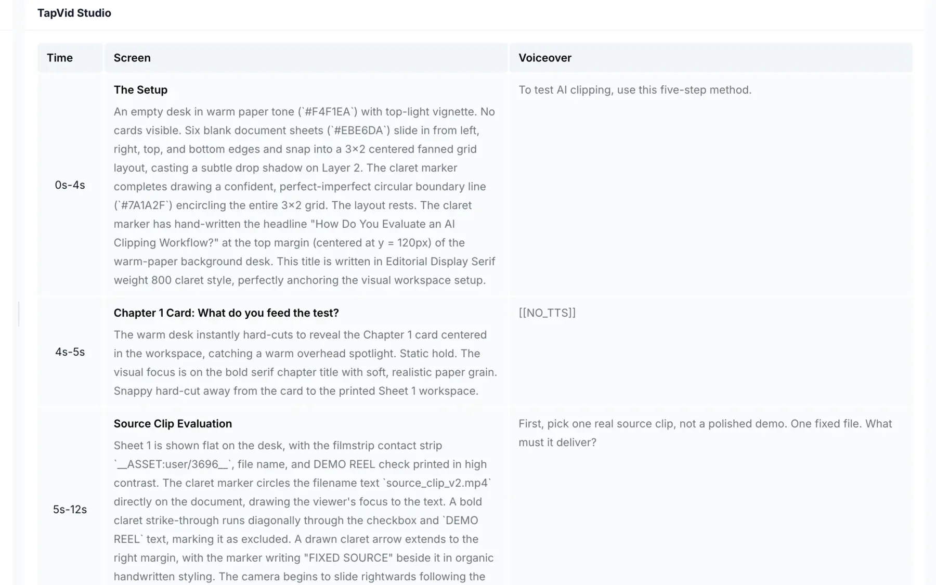The width and height of the screenshot is (936, 585).
Task: Click the TapVid Studio title
Action: (x=74, y=13)
